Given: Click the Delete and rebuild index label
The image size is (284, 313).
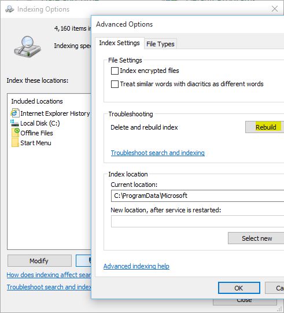Looking at the screenshot, I should coord(144,127).
